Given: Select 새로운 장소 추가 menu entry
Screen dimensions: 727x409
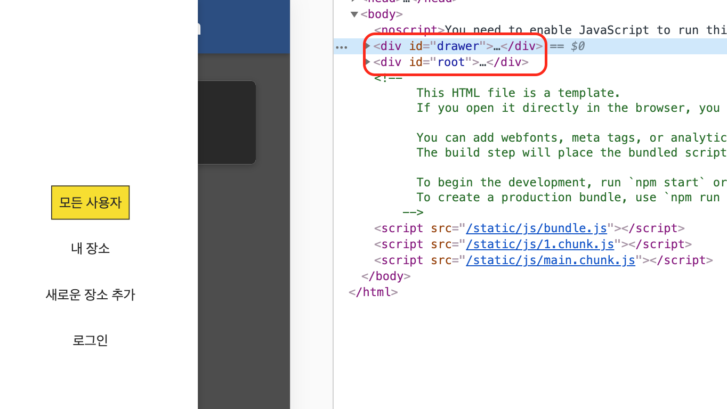Looking at the screenshot, I should click(90, 294).
